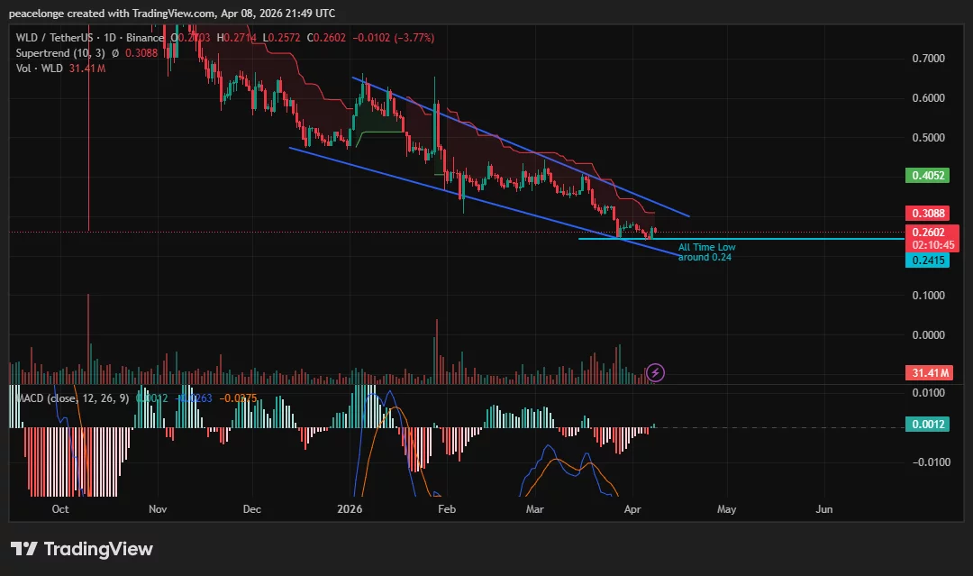
Task: Select Apr on the time axis
Action: coord(632,509)
